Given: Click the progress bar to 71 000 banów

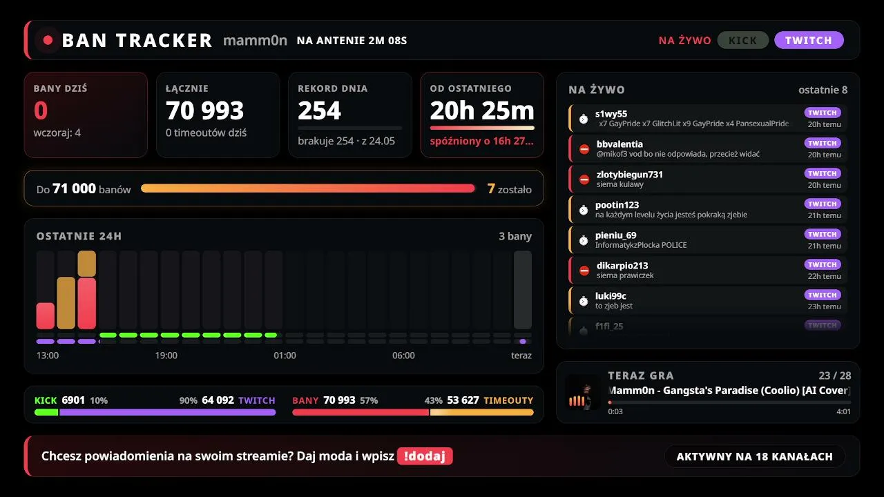Looking at the screenshot, I should click(308, 188).
